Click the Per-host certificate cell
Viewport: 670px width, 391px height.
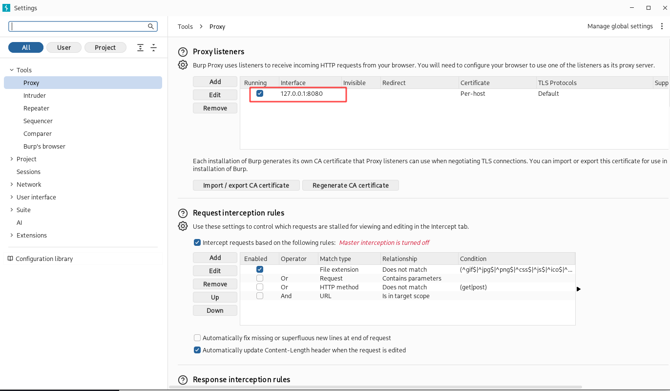[x=497, y=93]
